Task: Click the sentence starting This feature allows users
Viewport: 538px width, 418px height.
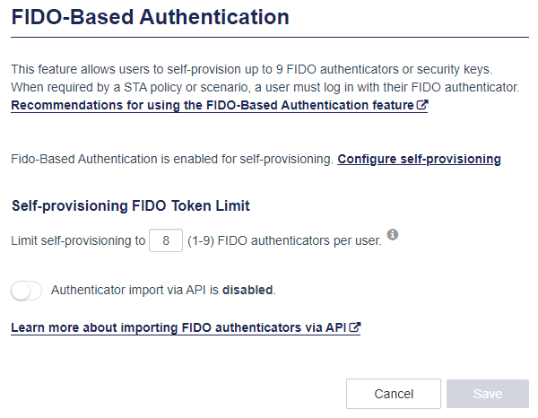Action: tap(251, 69)
